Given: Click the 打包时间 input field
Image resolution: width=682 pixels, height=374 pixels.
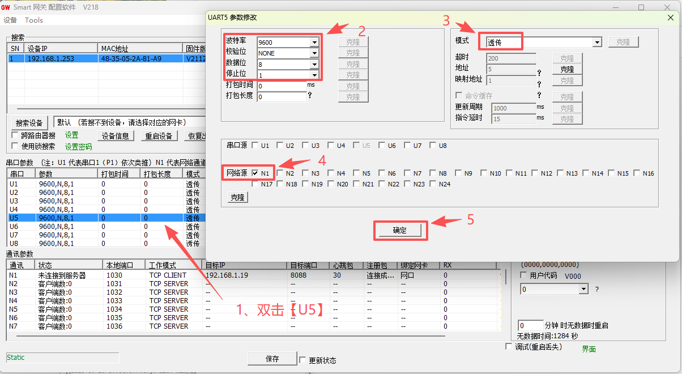Looking at the screenshot, I should point(281,86).
